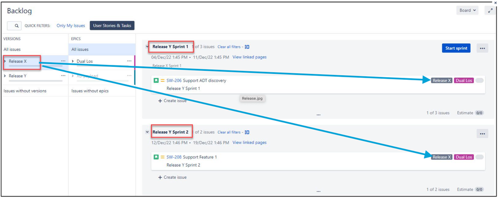Click the estimate pill on SW-206 row
This screenshot has height=198, width=499.
(479, 81)
